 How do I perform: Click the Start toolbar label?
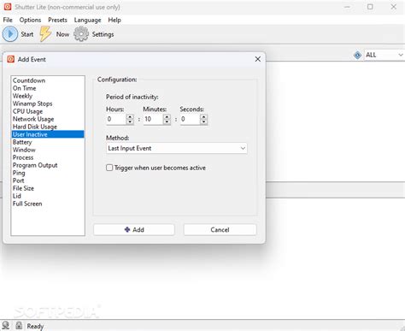coord(27,34)
